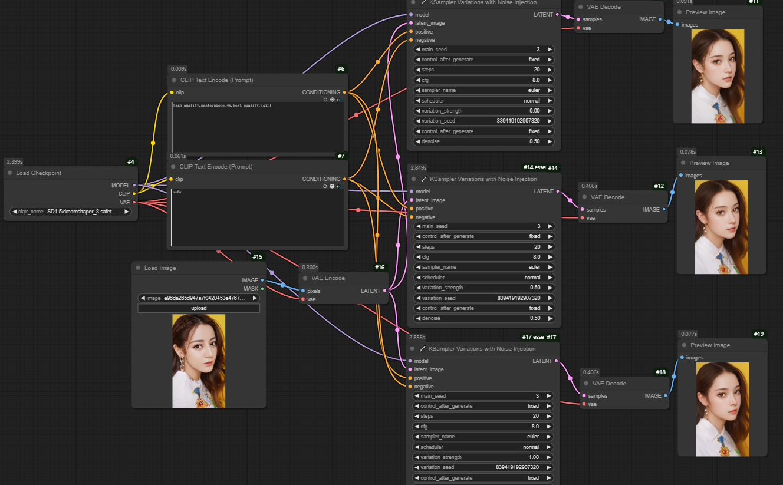Viewport: 783px width, 485px height.
Task: Click the KSampler Variations #14 node title
Action: [483, 179]
